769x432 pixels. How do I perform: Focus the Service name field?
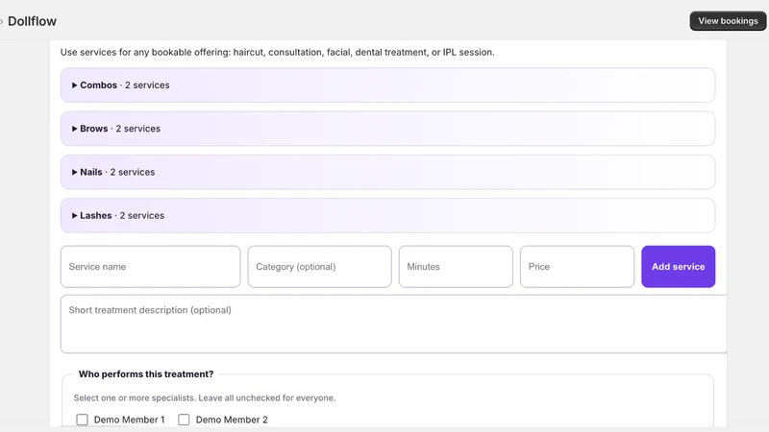click(151, 267)
